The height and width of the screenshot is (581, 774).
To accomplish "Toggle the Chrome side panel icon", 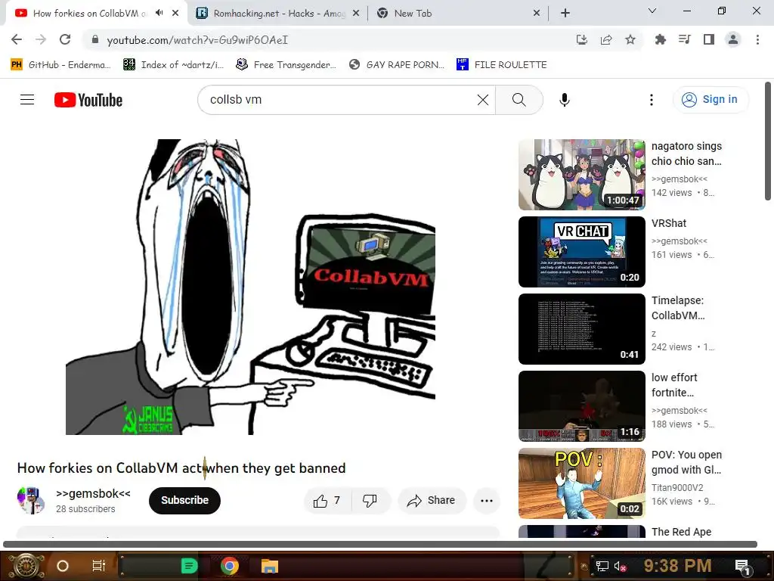I will tap(709, 39).
